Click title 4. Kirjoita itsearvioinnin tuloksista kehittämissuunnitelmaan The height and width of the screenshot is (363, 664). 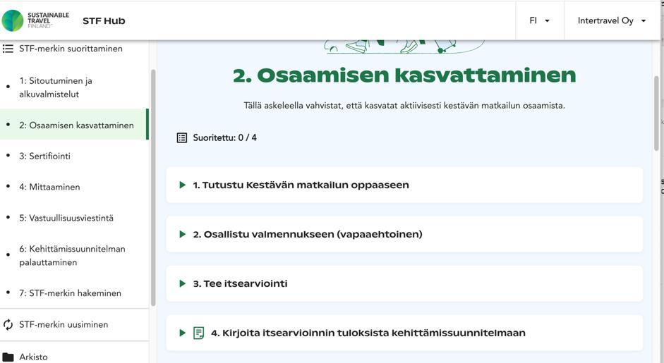point(368,333)
